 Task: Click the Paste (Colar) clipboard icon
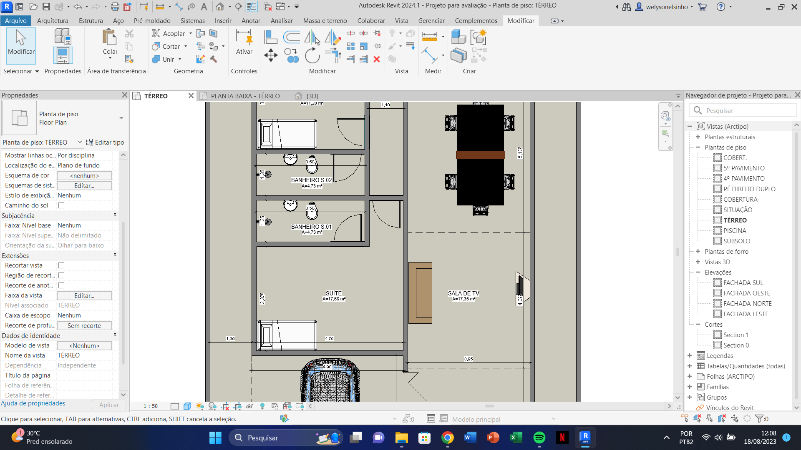pos(110,37)
